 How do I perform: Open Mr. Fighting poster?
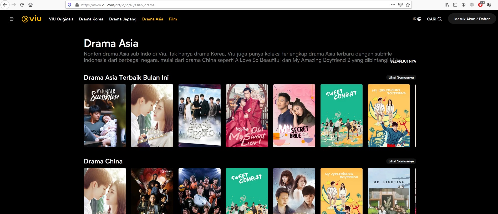[x=389, y=191]
